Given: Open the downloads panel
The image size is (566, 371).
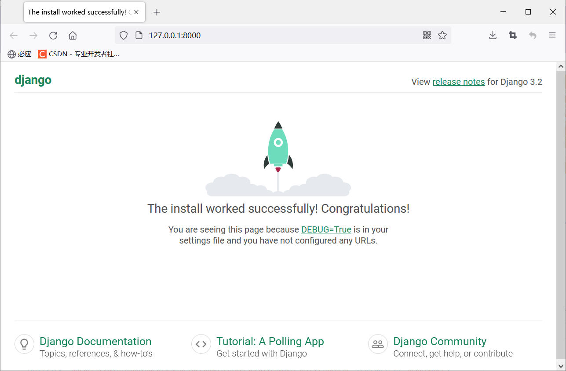Looking at the screenshot, I should 493,35.
